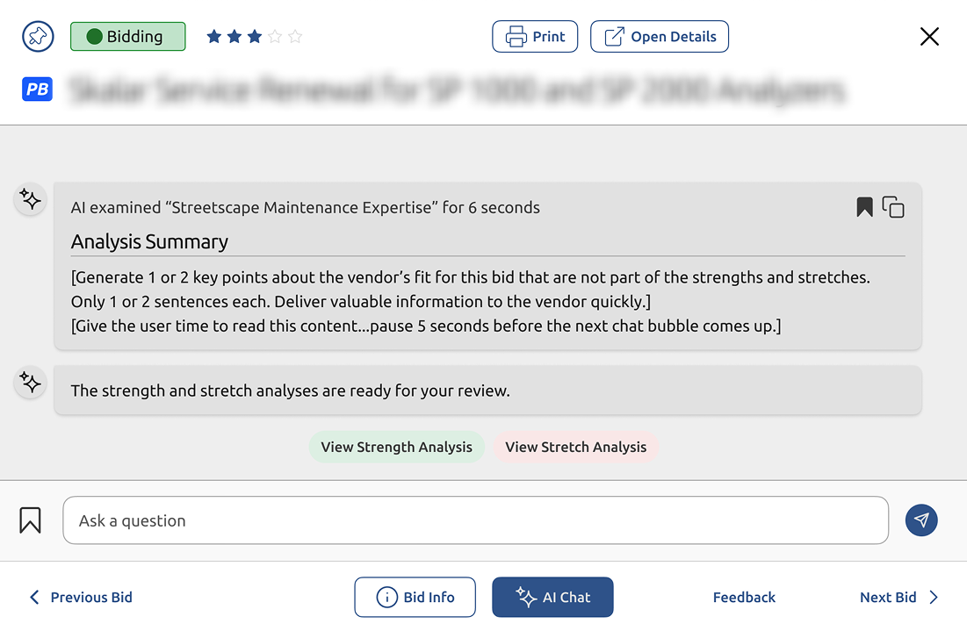The height and width of the screenshot is (631, 967).
Task: Bookmark the Analysis Summary message
Action: (x=864, y=207)
